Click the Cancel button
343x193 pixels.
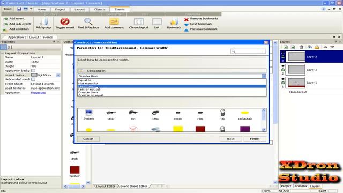click(x=88, y=139)
